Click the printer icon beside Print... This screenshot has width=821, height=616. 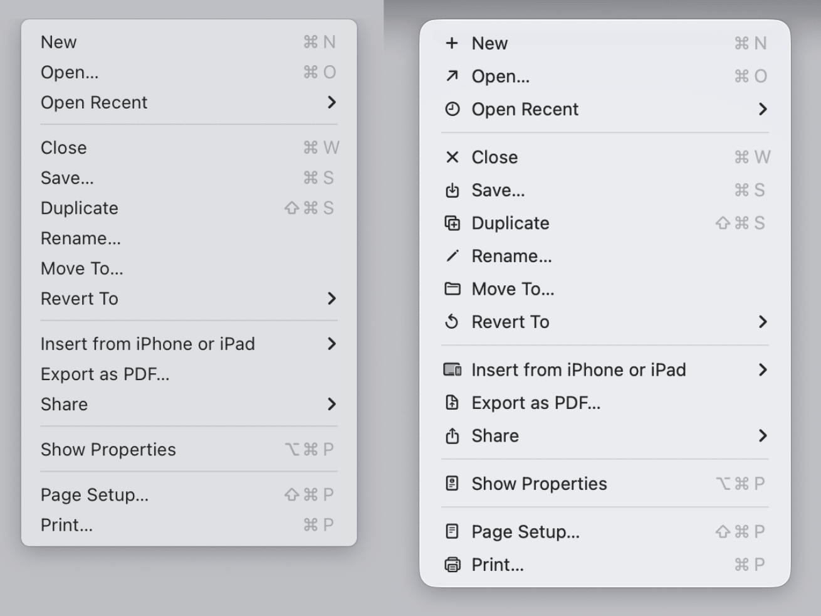[x=452, y=565]
